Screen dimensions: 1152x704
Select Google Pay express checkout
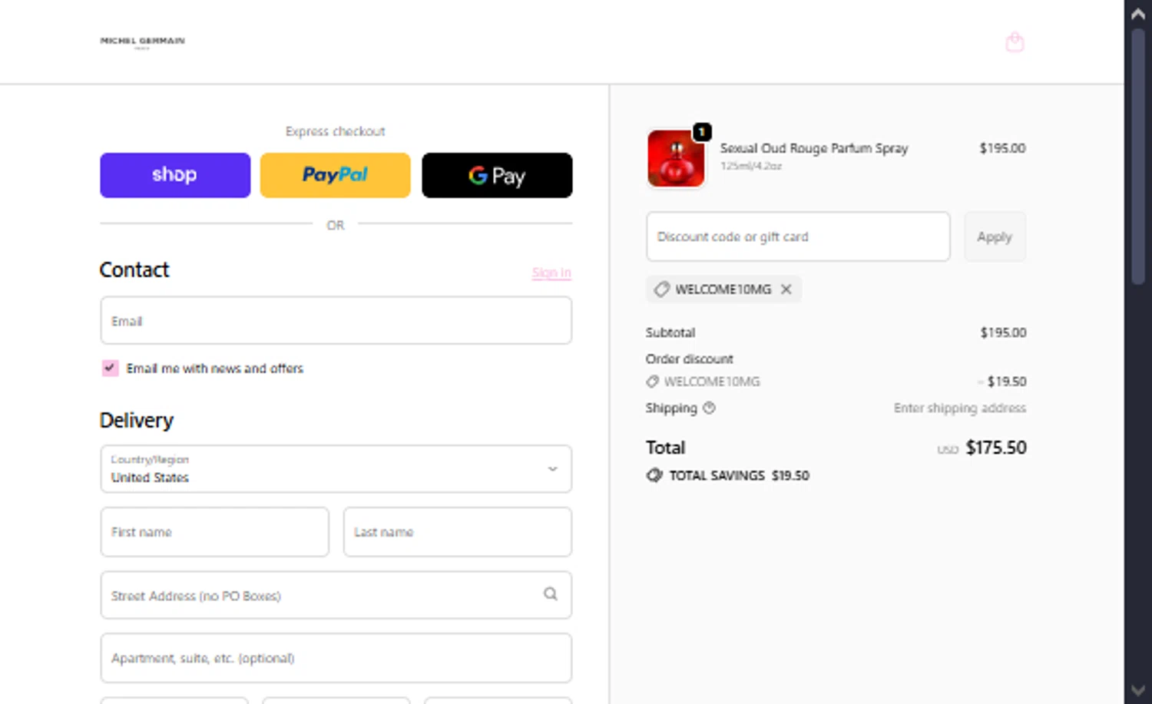click(x=497, y=175)
